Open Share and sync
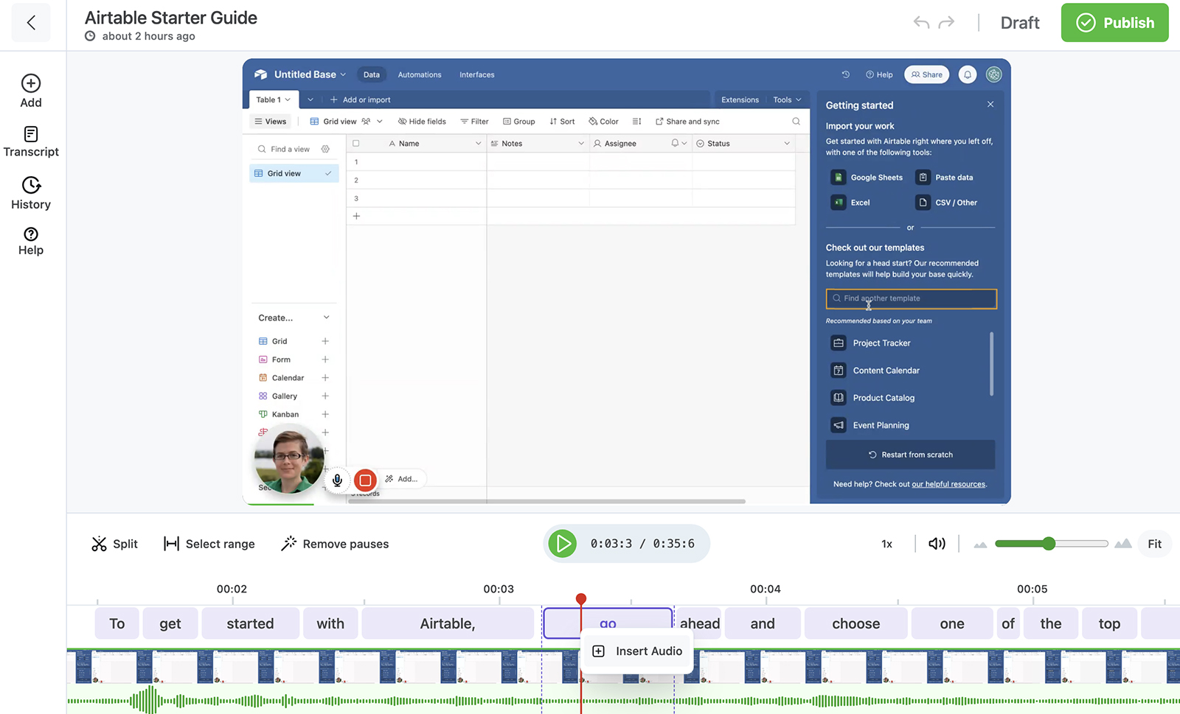This screenshot has height=714, width=1180. click(687, 122)
